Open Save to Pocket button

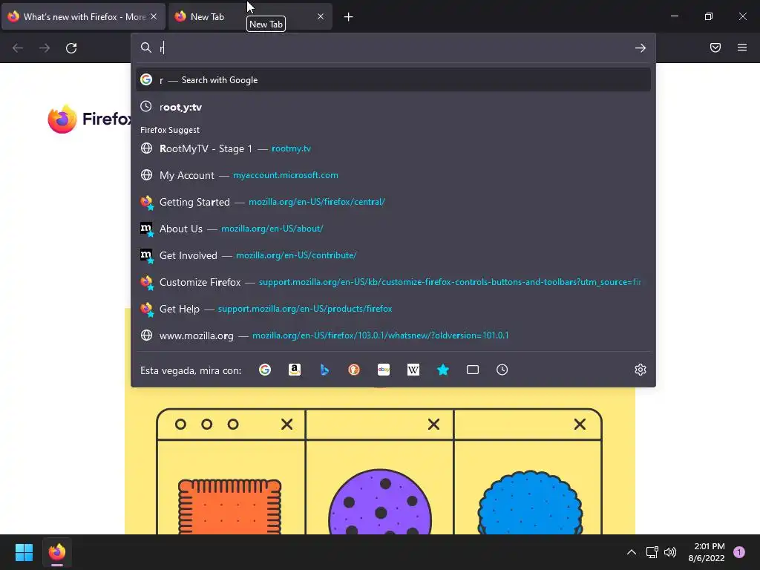coord(715,47)
